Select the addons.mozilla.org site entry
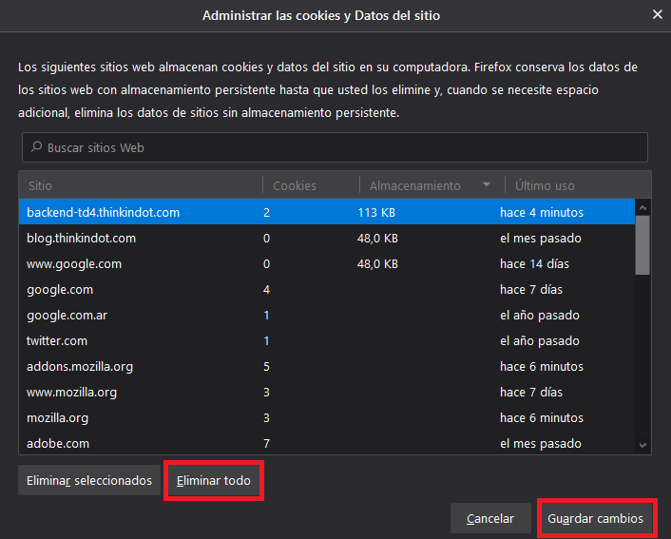 (80, 366)
